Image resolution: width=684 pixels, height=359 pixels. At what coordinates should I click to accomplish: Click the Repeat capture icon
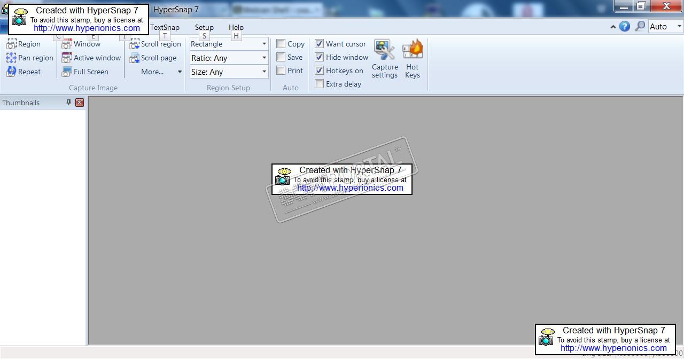click(11, 72)
